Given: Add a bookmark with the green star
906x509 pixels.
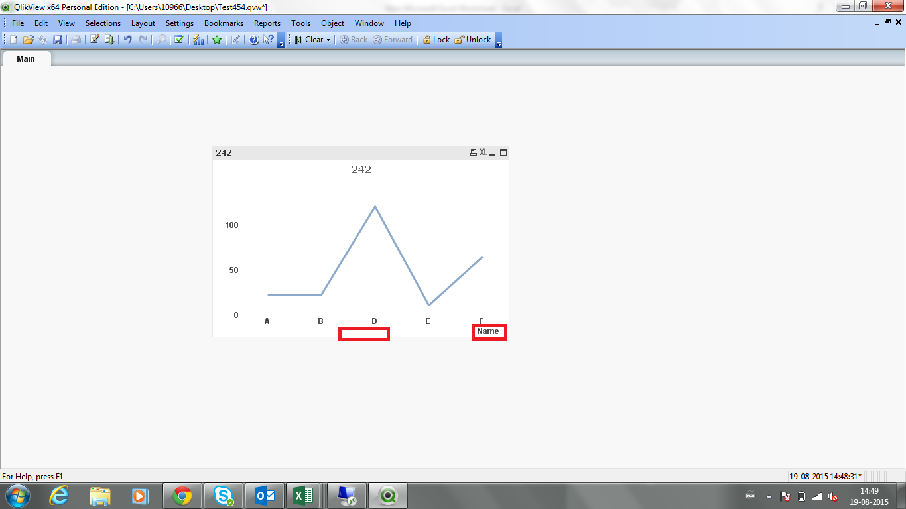Looking at the screenshot, I should 217,40.
